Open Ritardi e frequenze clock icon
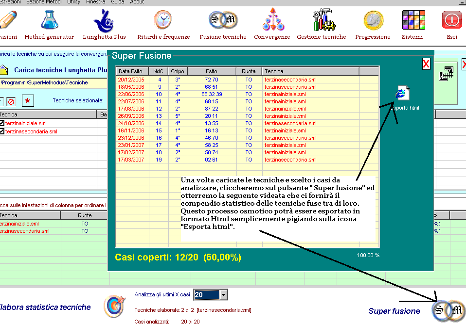Image resolution: width=466 pixels, height=324 pixels. tap(163, 20)
